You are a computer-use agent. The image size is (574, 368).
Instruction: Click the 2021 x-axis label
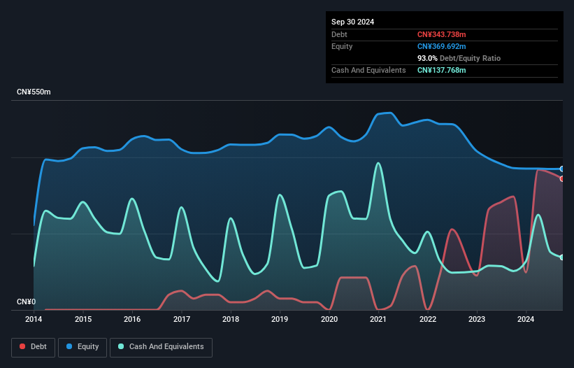click(378, 319)
